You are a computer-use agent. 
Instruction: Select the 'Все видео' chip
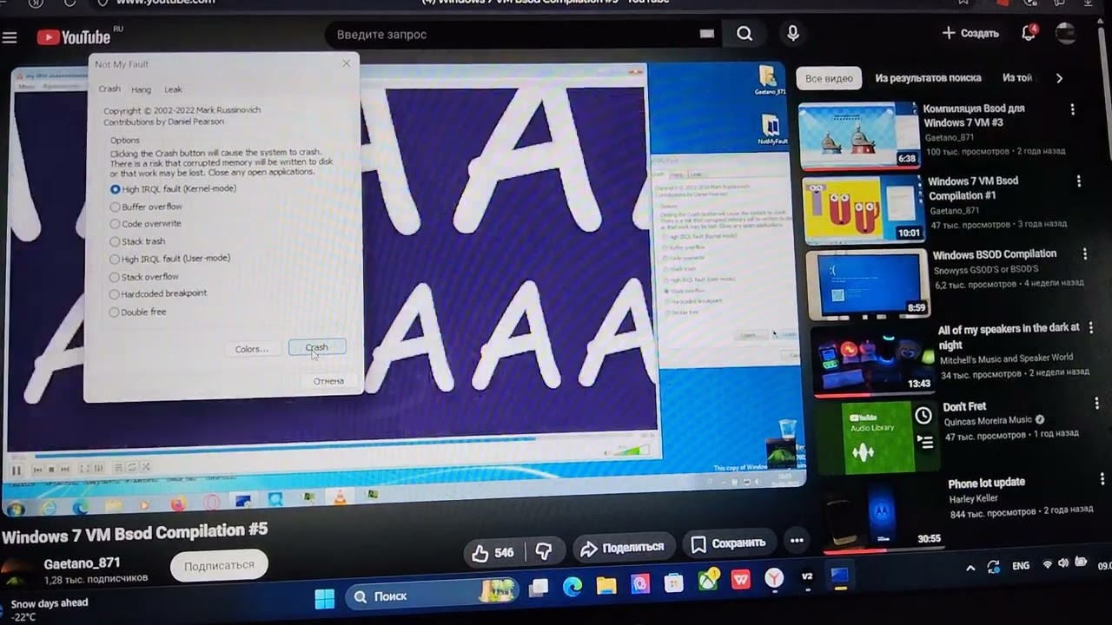[829, 78]
